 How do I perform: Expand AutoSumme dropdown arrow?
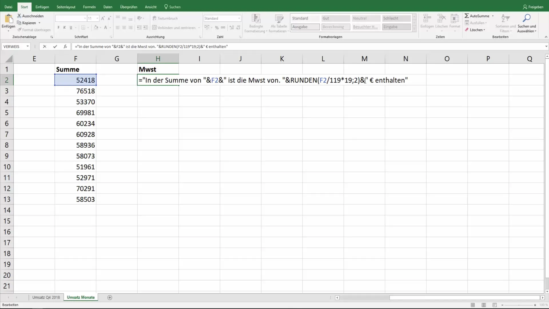pyautogui.click(x=493, y=16)
